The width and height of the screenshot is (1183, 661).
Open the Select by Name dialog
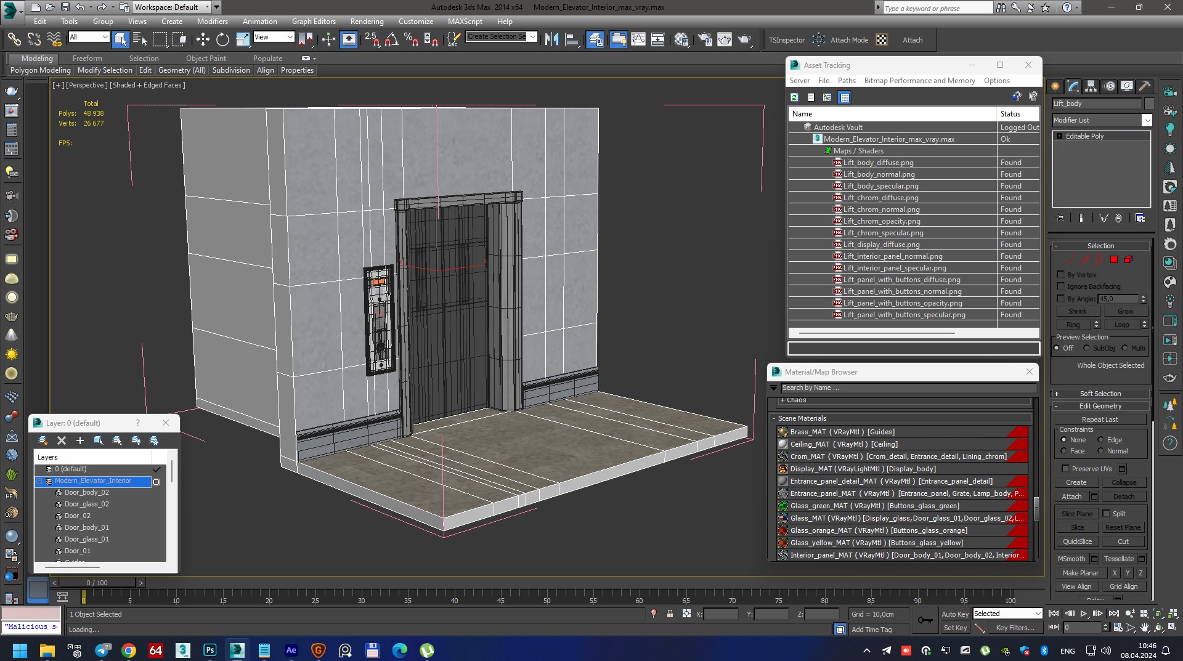(x=140, y=39)
